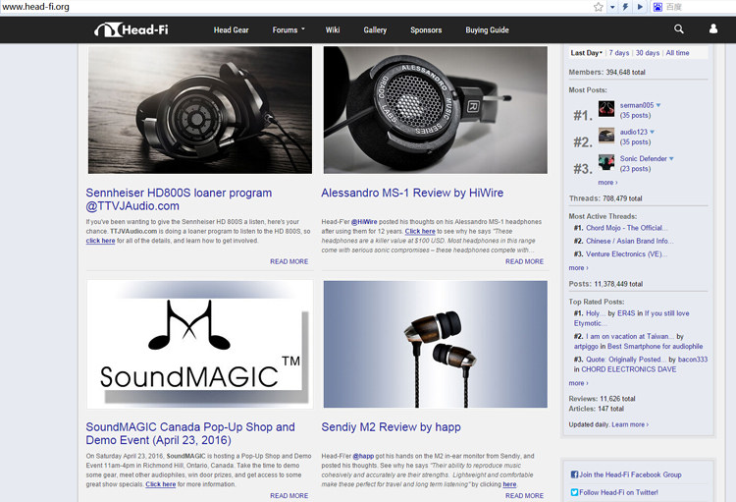
Task: Expand audio123 user dropdown arrow
Action: click(x=652, y=132)
